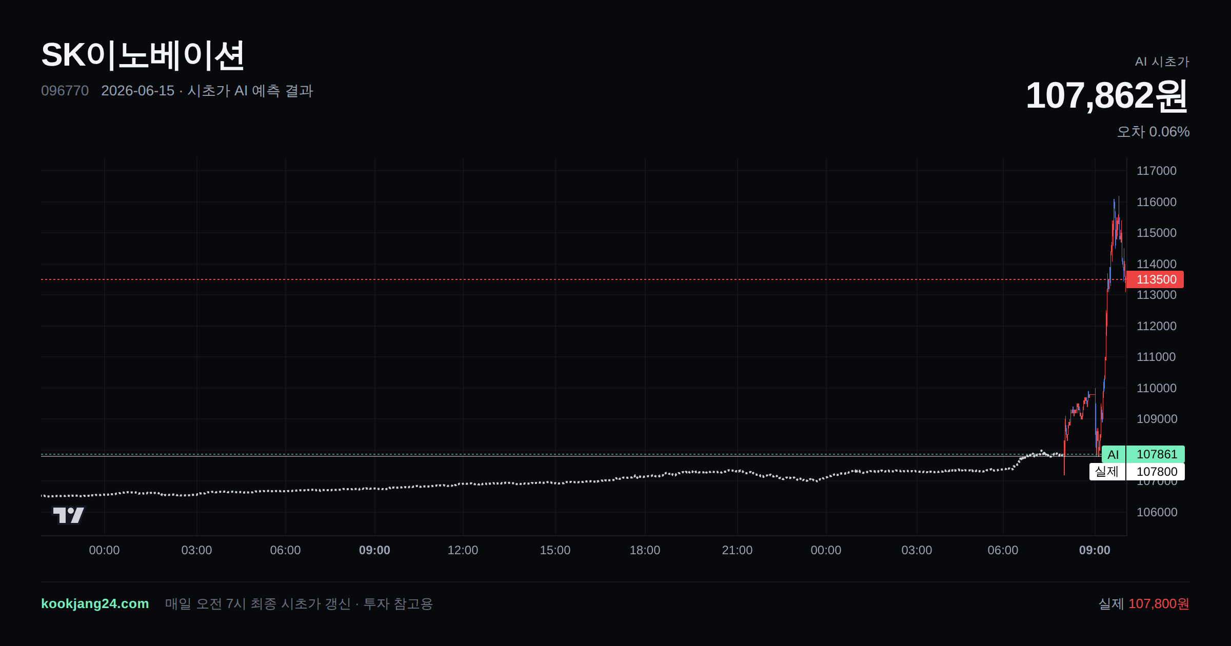Click the 117000 price axis label
Screen dimensions: 1231x646
click(1157, 171)
